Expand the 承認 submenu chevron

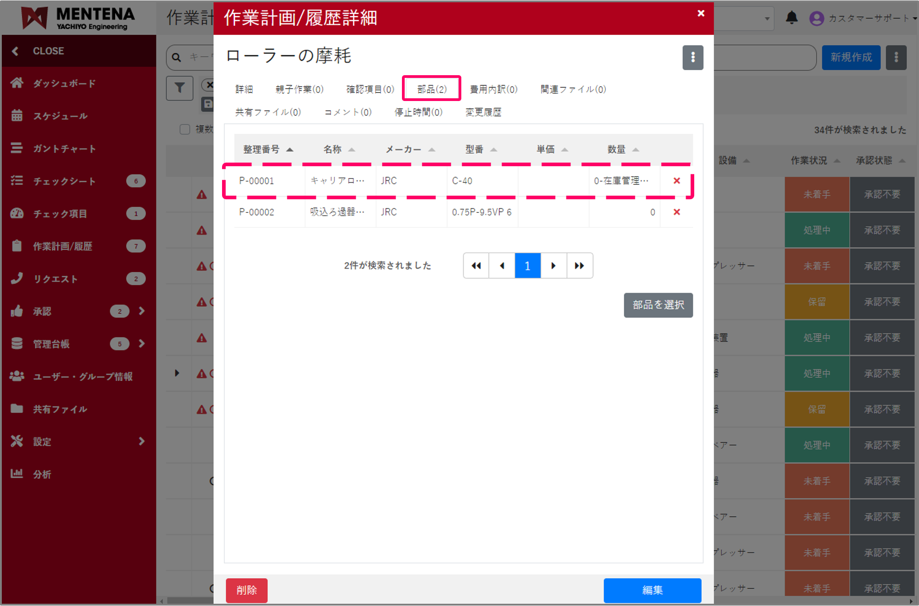point(142,311)
